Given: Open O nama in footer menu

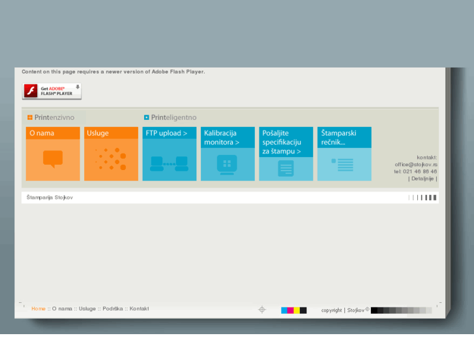Looking at the screenshot, I should tap(62, 309).
